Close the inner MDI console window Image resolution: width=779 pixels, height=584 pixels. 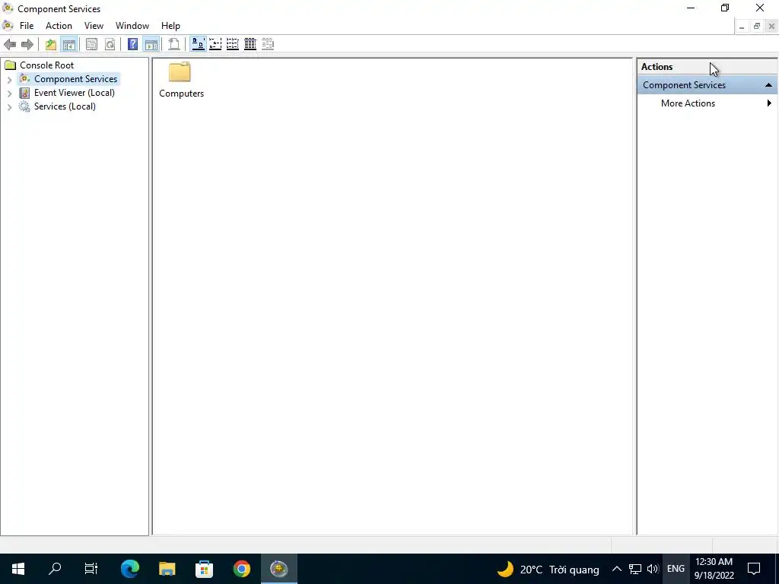[771, 27]
